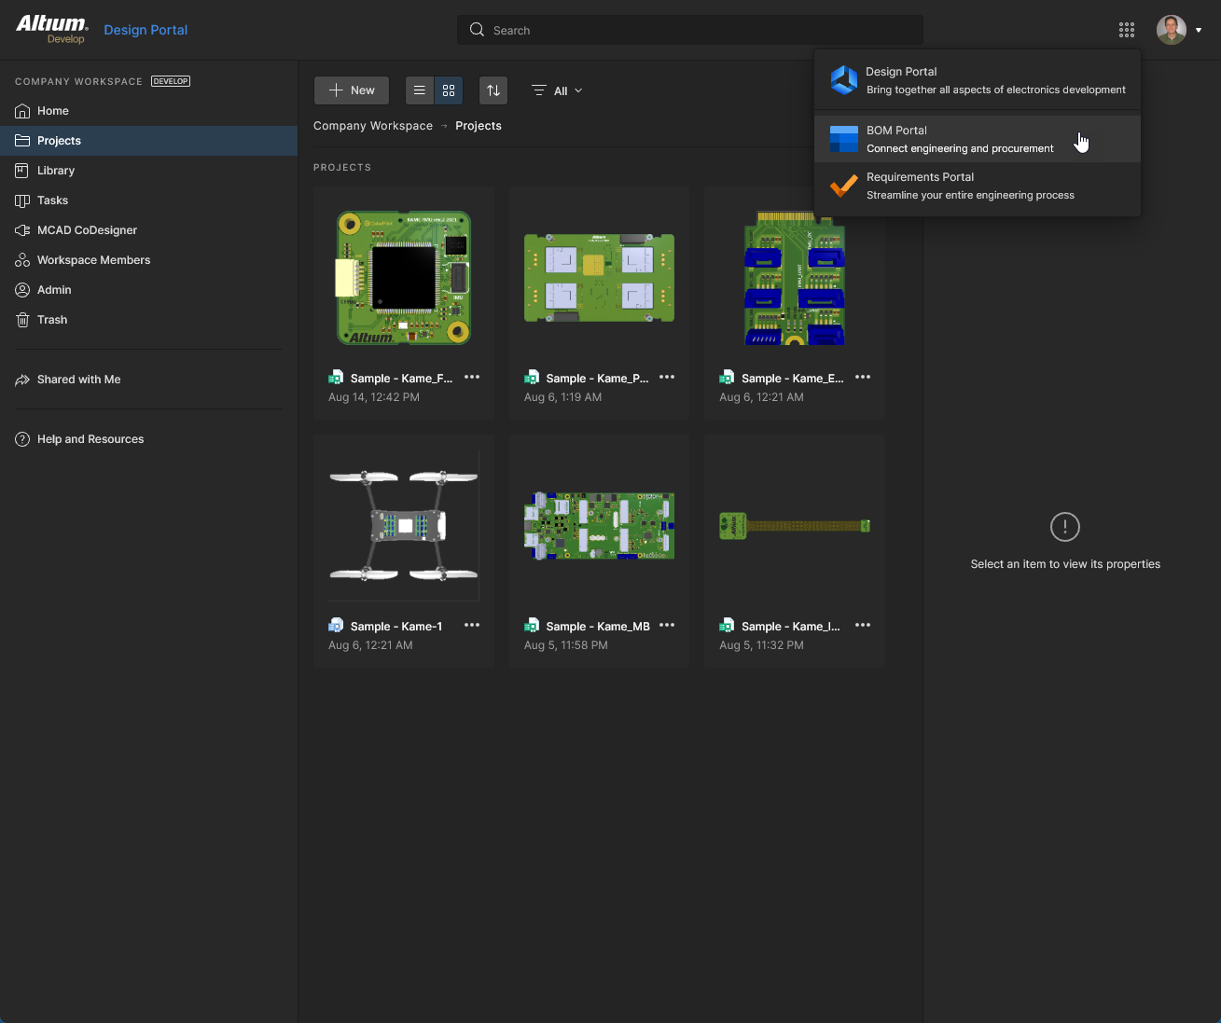
Task: Open options menu for Sample - Kame-1
Action: [x=472, y=626]
